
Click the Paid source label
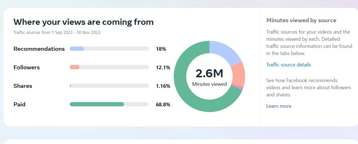19,104
